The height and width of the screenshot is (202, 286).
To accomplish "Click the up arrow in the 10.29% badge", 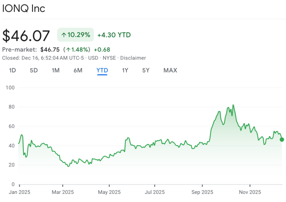I will click(64, 35).
